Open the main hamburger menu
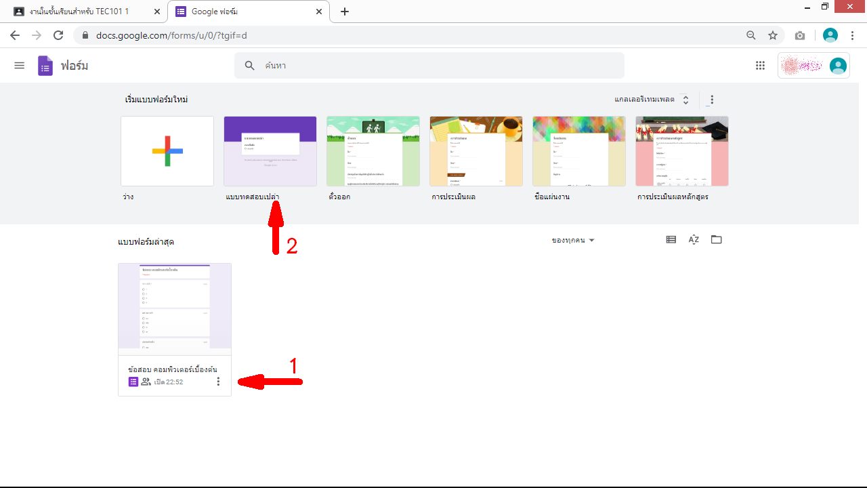 click(x=20, y=66)
